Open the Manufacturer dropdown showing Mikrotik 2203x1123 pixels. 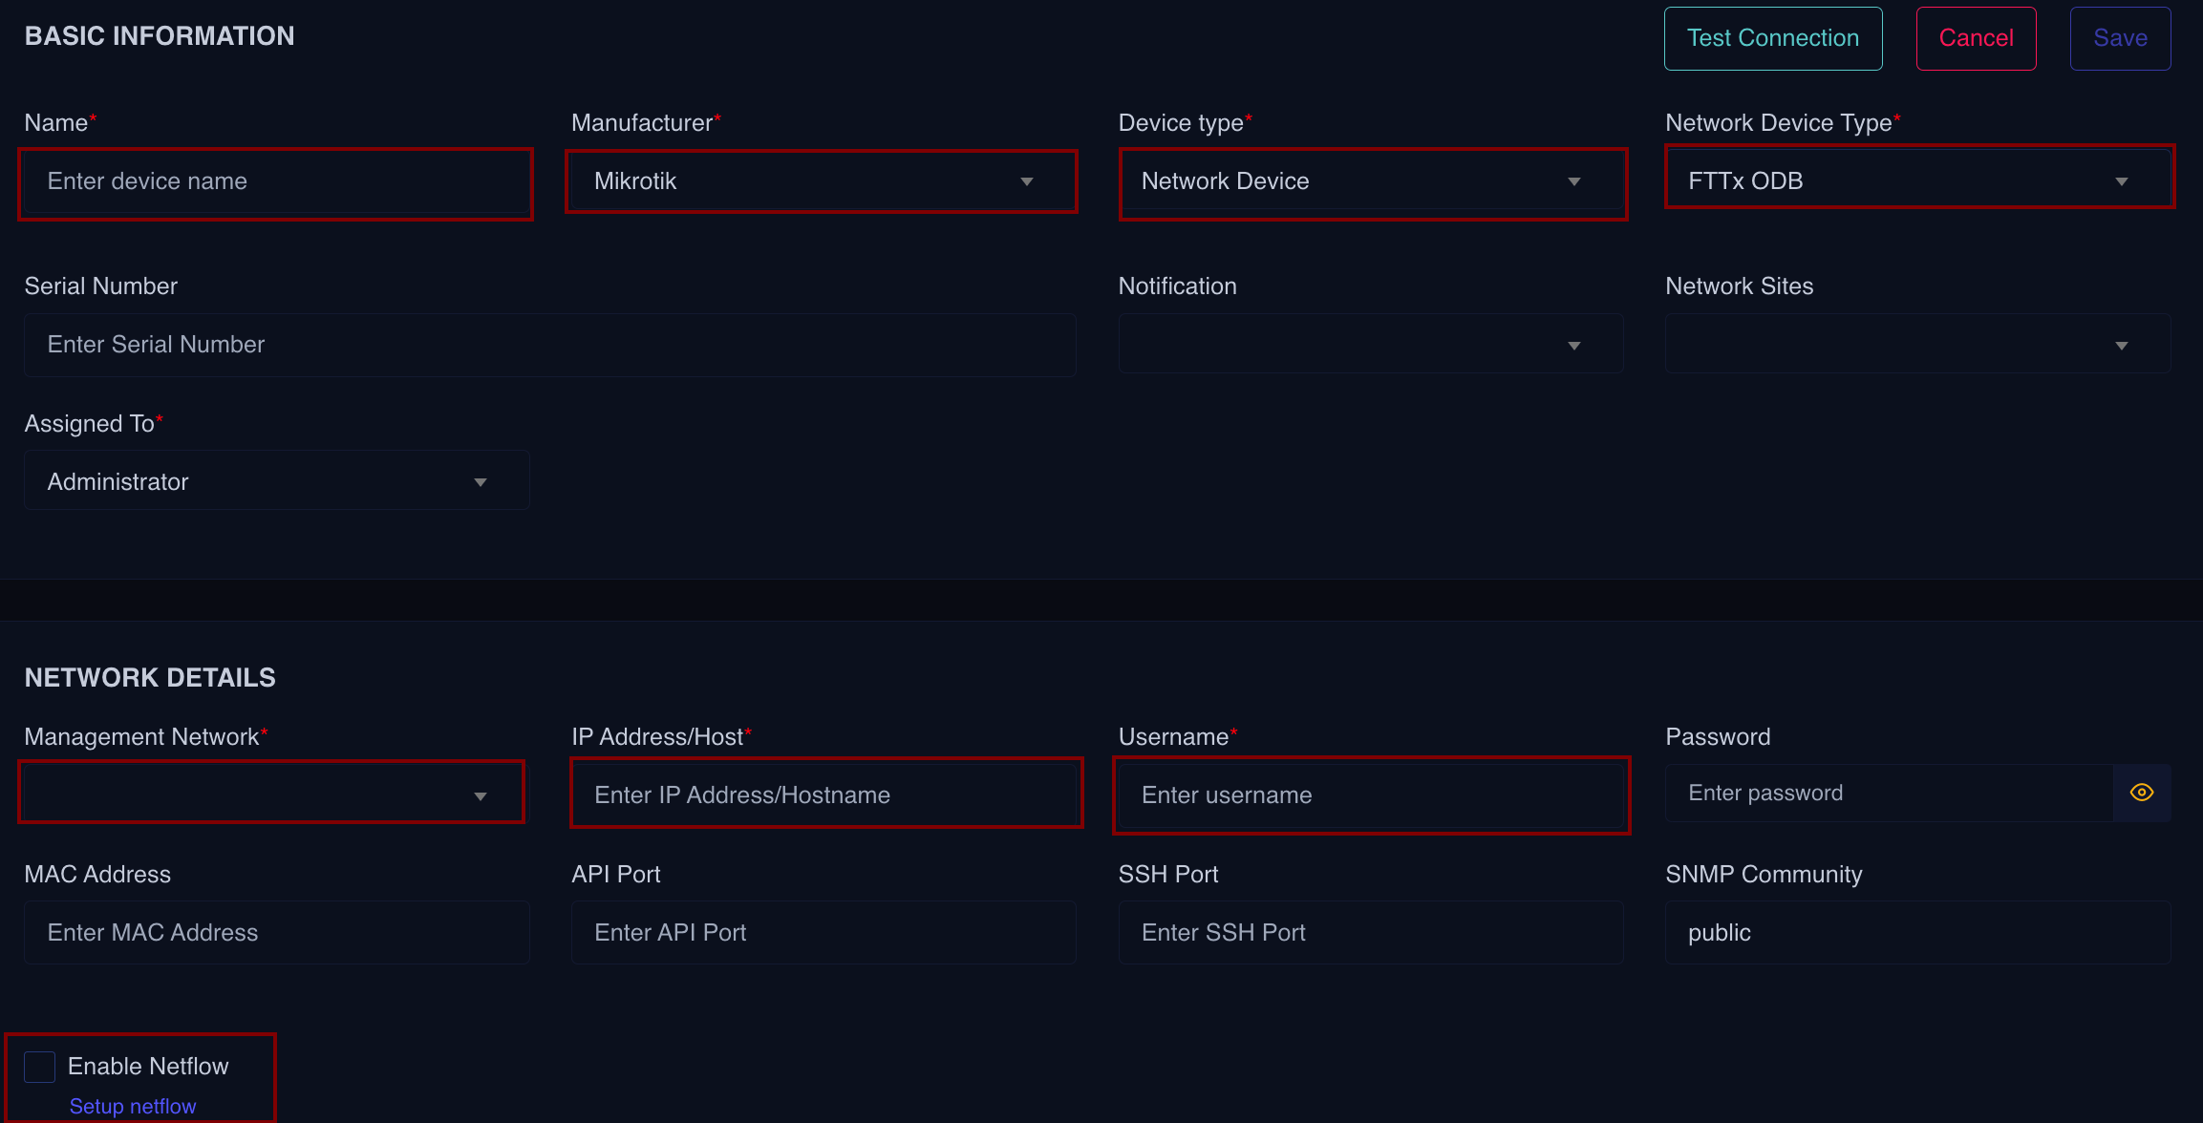click(x=822, y=181)
